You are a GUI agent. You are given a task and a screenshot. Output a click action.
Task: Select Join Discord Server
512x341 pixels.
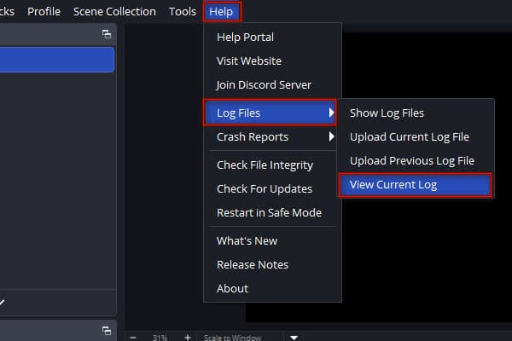point(272,85)
